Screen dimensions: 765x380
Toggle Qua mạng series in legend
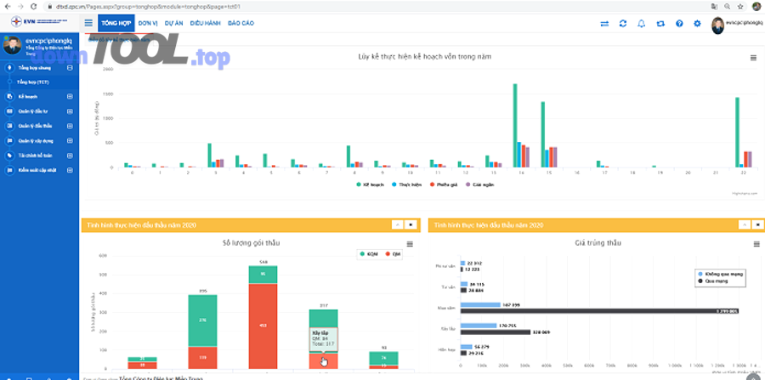(x=714, y=280)
